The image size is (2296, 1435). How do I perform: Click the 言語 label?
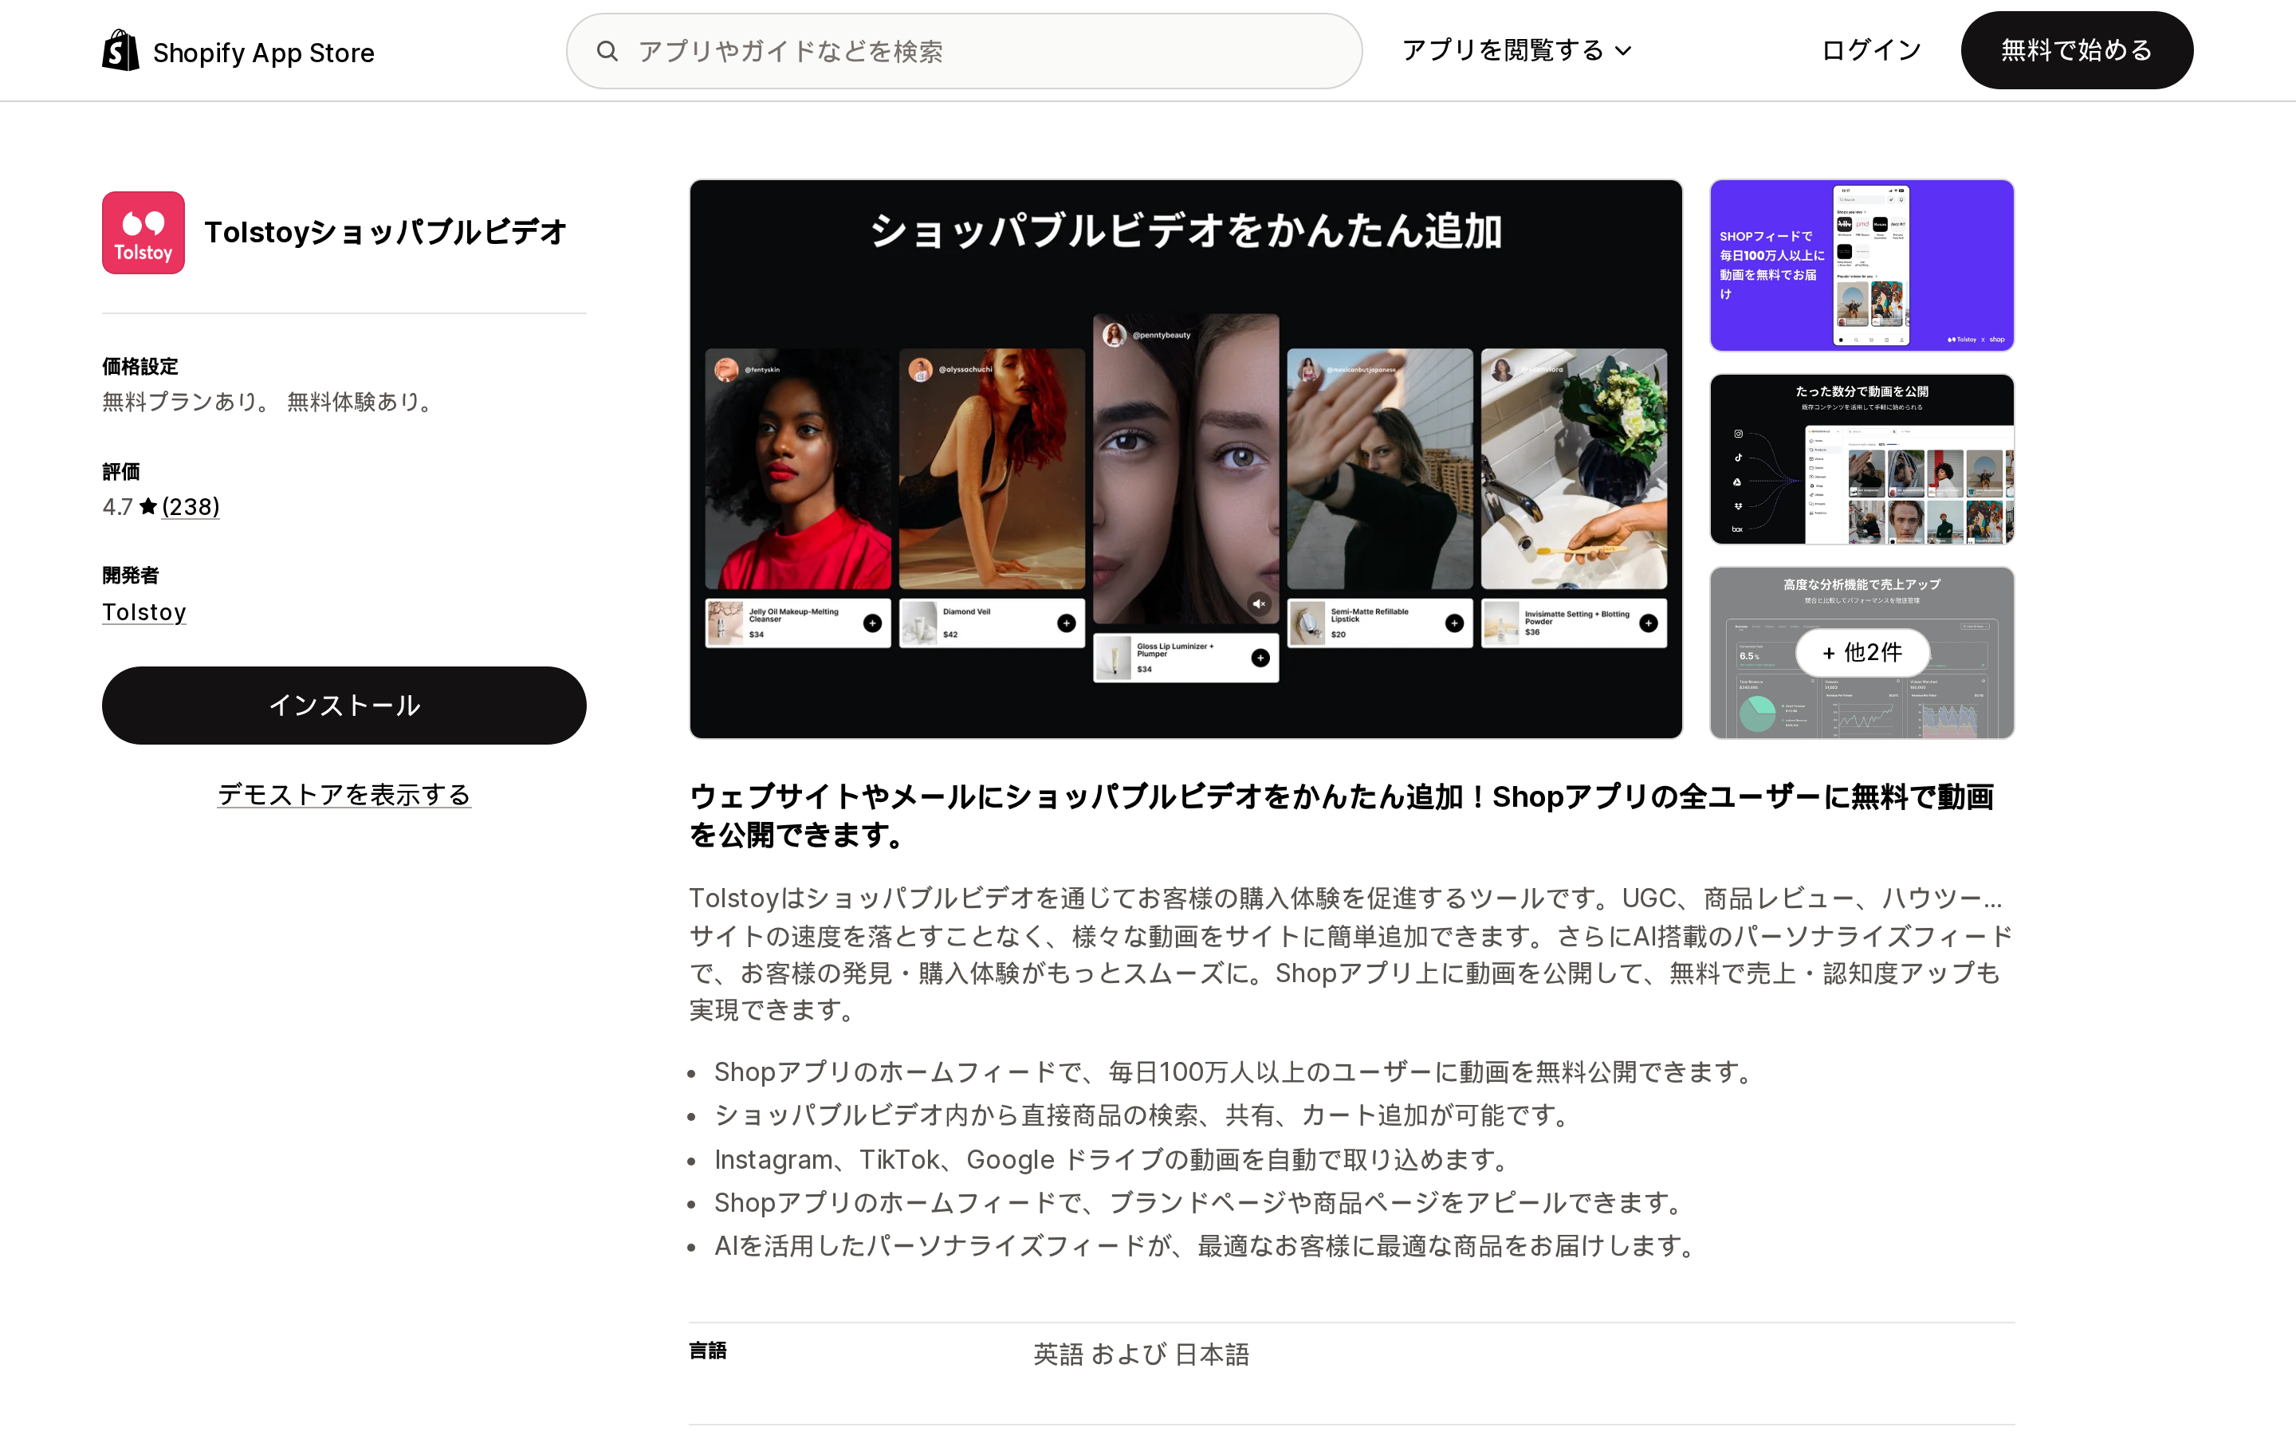click(708, 1350)
